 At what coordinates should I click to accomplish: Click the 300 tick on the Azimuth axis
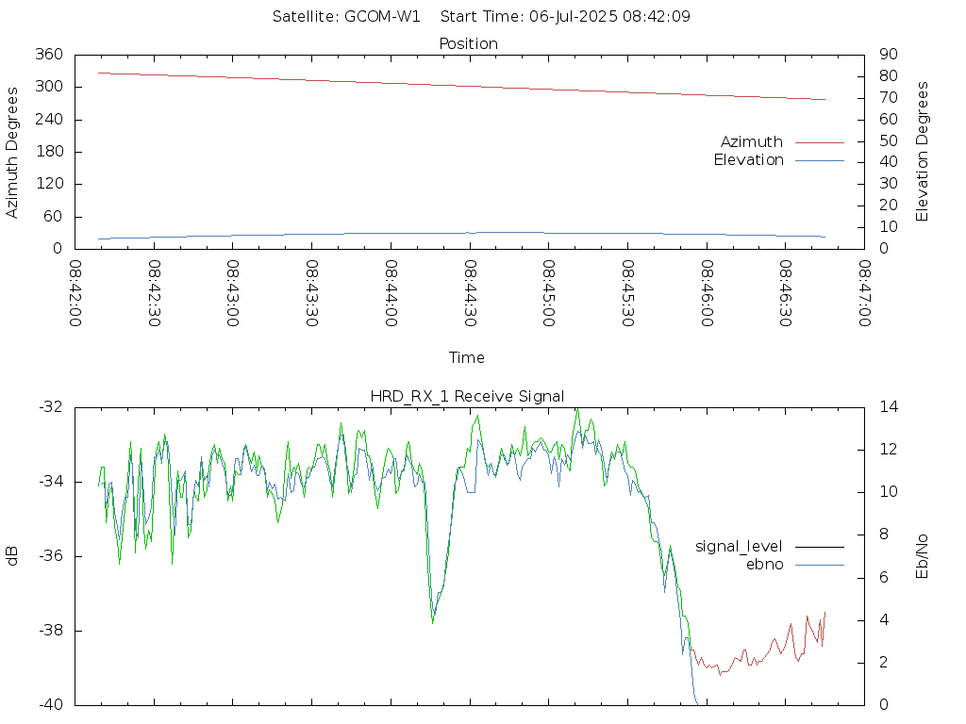click(49, 87)
